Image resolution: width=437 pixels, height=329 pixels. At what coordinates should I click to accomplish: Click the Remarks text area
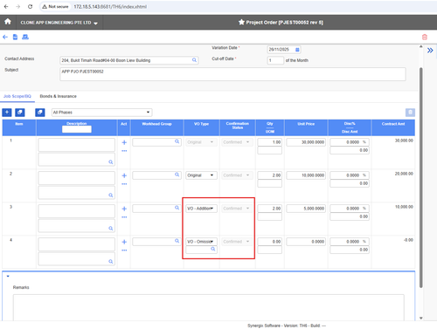pos(209,307)
